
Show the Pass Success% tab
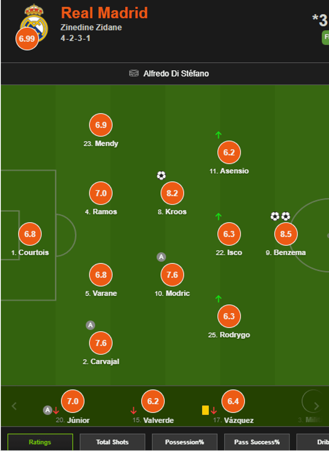pos(257,442)
